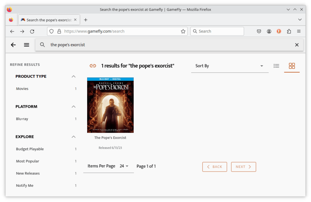This screenshot has height=202, width=311.
Task: Filter by Notify Me
Action: (25, 186)
